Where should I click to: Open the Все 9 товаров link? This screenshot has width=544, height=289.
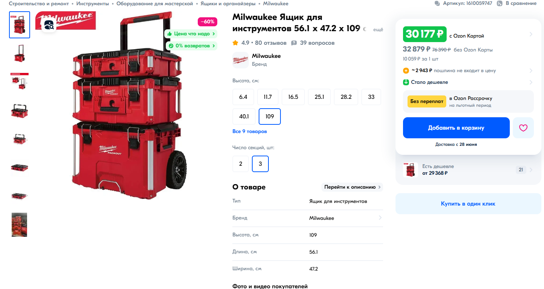click(250, 132)
